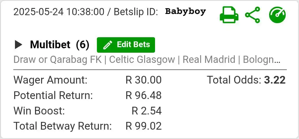Open the truncated selections summary line
The width and height of the screenshot is (299, 139).
[147, 60]
